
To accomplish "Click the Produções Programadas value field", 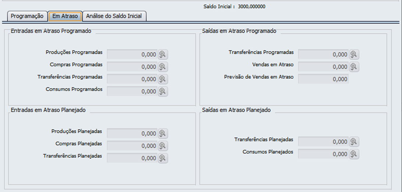I will pos(132,54).
